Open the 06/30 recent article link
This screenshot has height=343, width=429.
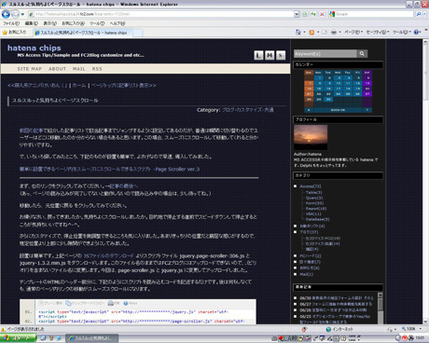click(x=336, y=298)
